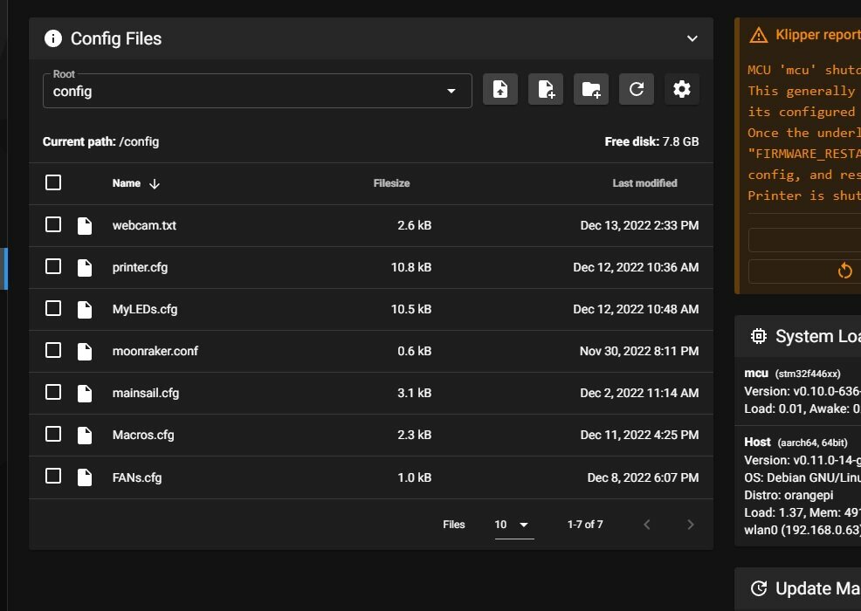Screen dimensions: 861x611
Task: Sort by the Filesize column header
Action: (391, 183)
